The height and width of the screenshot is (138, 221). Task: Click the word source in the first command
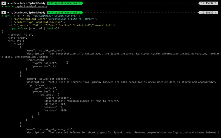point(9,6)
